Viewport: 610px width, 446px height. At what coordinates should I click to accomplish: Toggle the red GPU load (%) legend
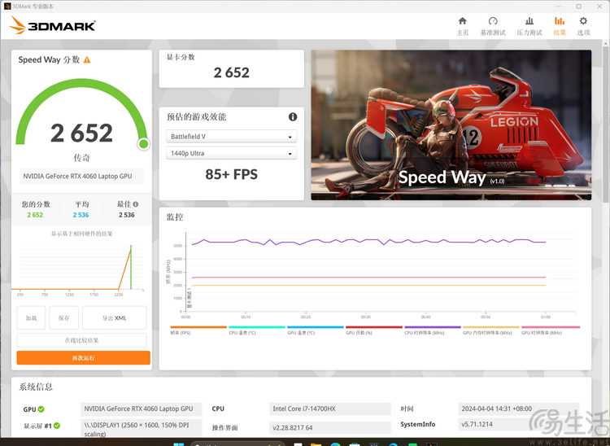pyautogui.click(x=373, y=330)
